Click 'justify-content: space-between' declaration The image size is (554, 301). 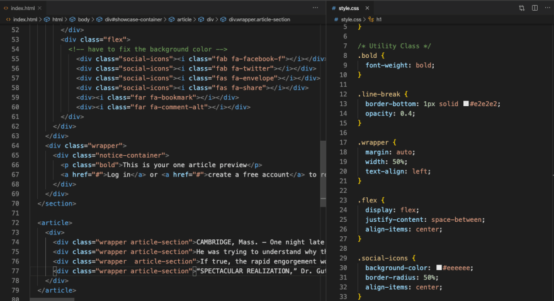[x=425, y=219]
